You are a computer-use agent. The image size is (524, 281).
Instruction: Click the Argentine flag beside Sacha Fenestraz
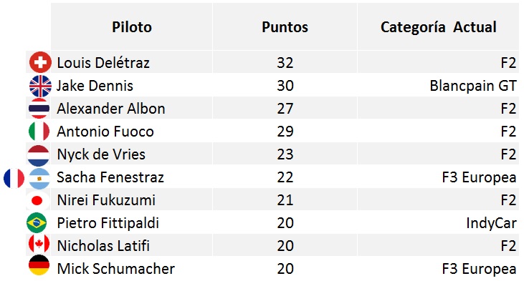coord(39,179)
